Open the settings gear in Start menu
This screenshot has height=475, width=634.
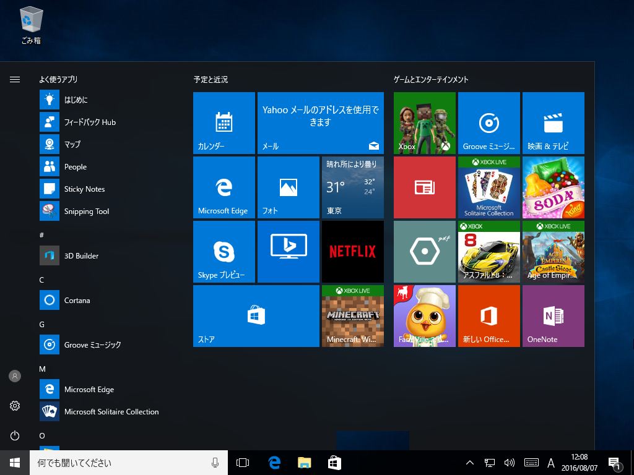(x=15, y=406)
